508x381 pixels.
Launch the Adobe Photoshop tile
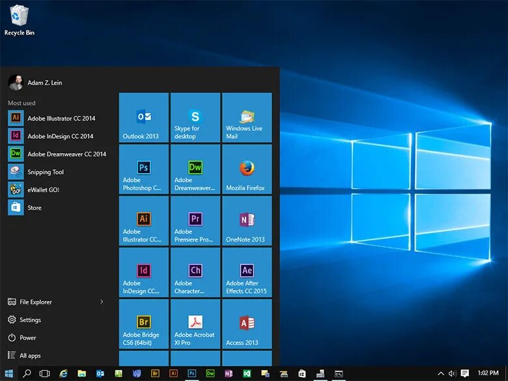coord(143,169)
